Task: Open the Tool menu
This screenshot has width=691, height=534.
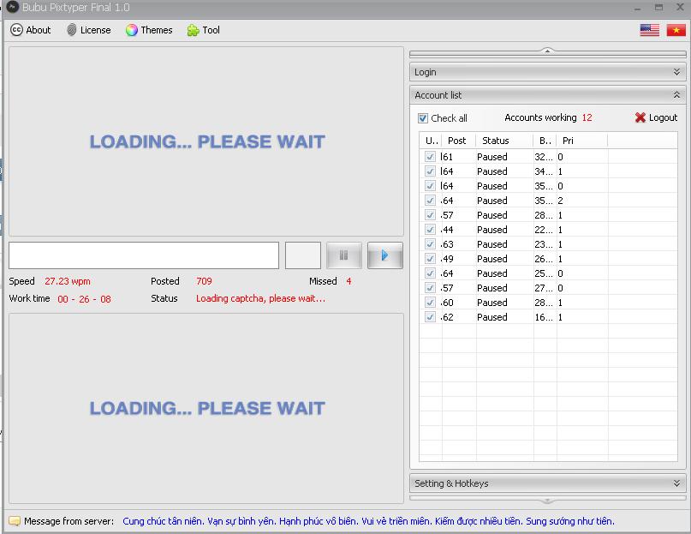Action: [203, 30]
